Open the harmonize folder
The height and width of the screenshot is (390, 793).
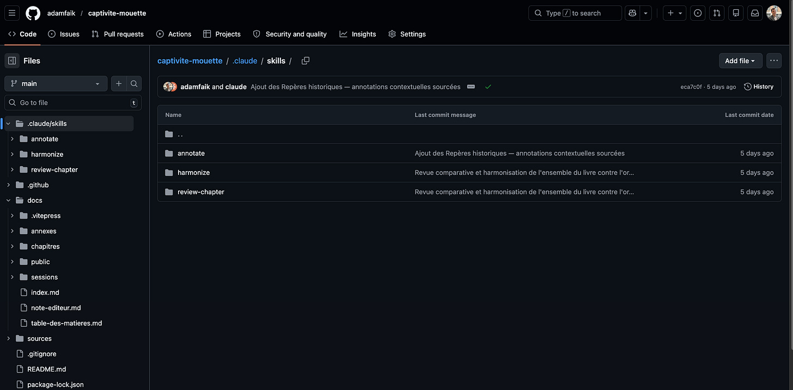pos(193,172)
